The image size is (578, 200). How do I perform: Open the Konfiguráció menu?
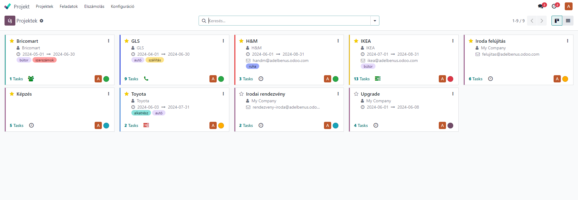[x=123, y=6]
